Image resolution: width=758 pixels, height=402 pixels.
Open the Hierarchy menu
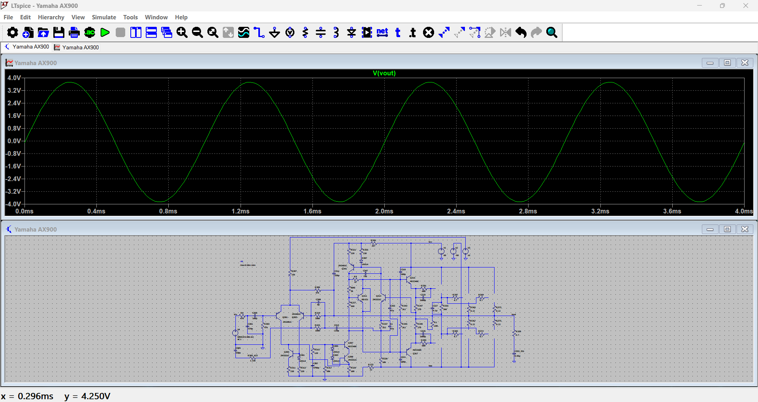click(51, 17)
